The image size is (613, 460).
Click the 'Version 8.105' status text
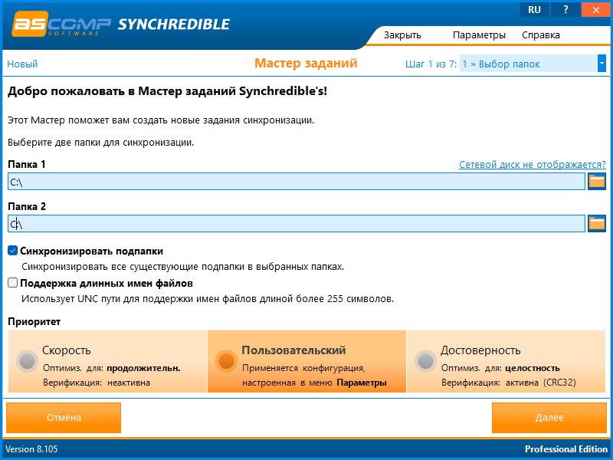pos(31,449)
